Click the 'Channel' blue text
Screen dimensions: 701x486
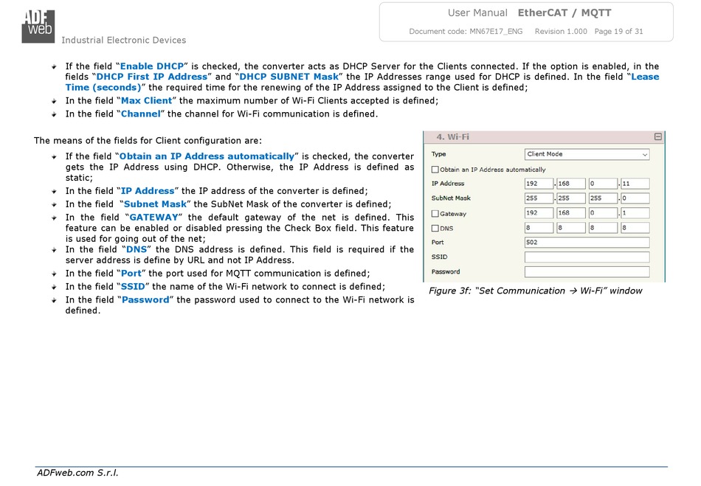(x=141, y=114)
